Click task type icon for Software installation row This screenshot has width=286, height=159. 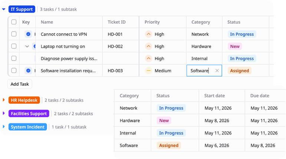(28, 70)
